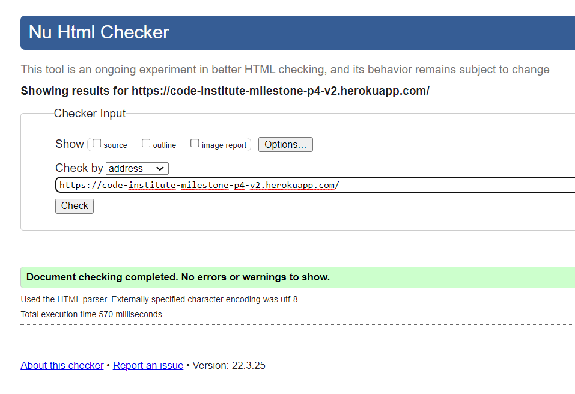Image resolution: width=575 pixels, height=394 pixels.
Task: Focus the URL address input field
Action: click(315, 185)
